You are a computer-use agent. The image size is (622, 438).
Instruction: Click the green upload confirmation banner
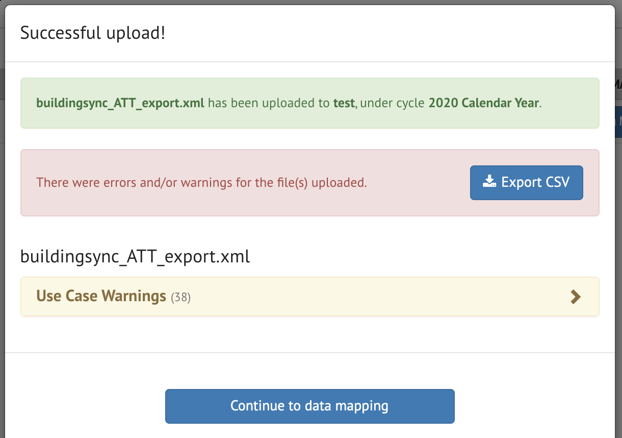coord(310,103)
